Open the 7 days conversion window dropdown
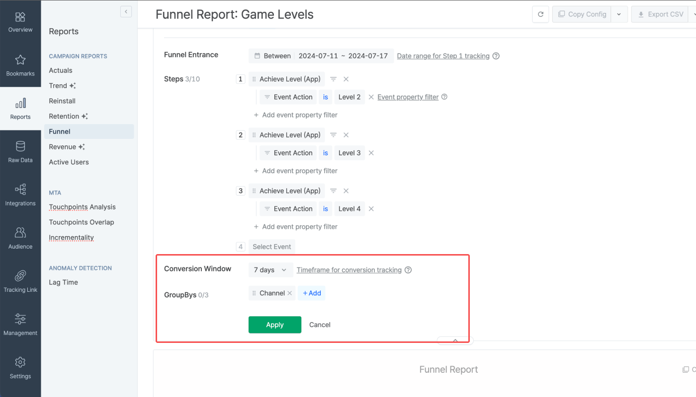The image size is (696, 397). pyautogui.click(x=270, y=270)
